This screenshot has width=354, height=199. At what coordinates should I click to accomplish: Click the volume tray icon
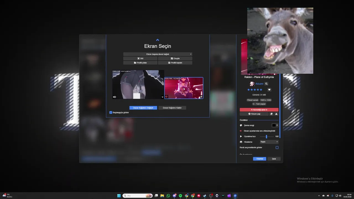340,196
